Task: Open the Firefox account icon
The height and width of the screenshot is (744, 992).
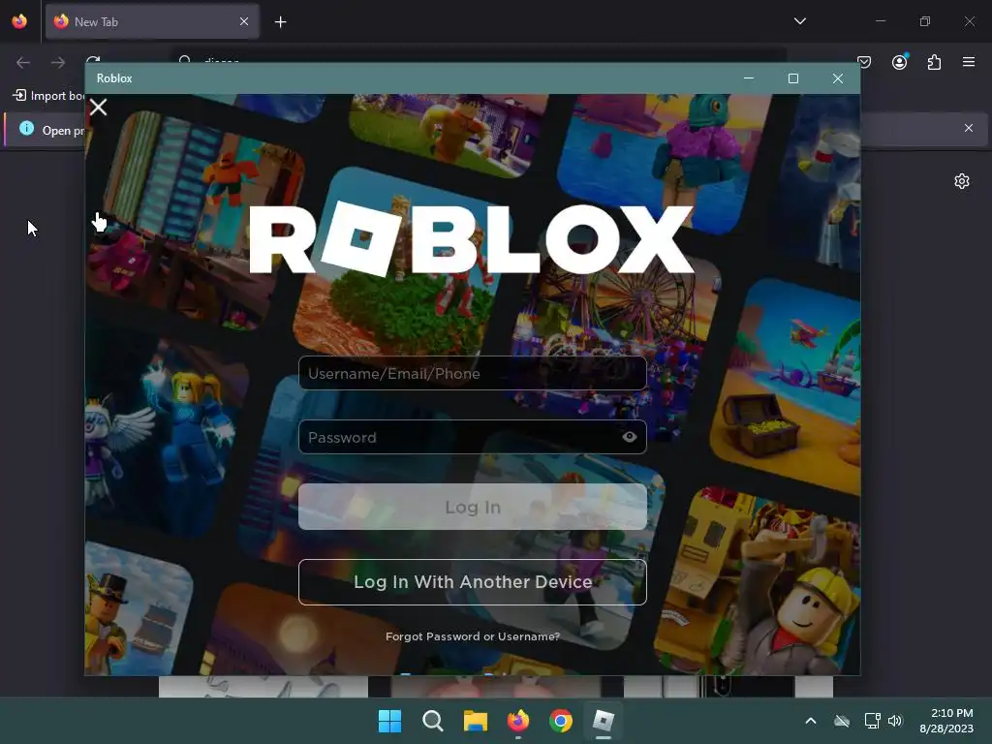Action: 899,62
